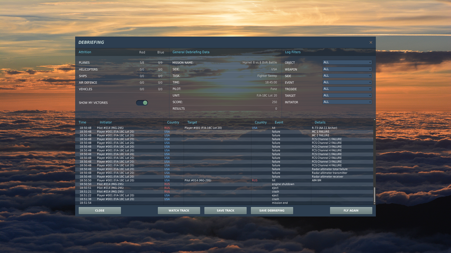Sort log by Target column header
Screen dimensions: 451x253
pos(192,122)
